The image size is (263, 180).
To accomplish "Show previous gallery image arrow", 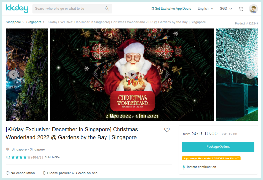I will coord(13,75).
